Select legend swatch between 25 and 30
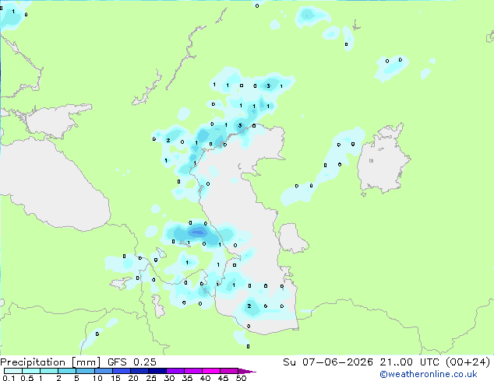 [x=157, y=371]
